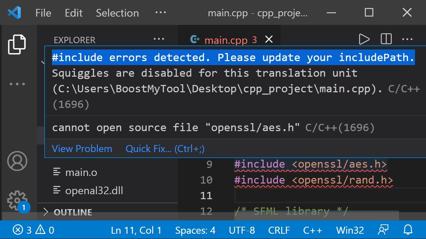Image resolution: width=426 pixels, height=239 pixels.
Task: Expand the OUTLINE section
Action: [x=73, y=212]
